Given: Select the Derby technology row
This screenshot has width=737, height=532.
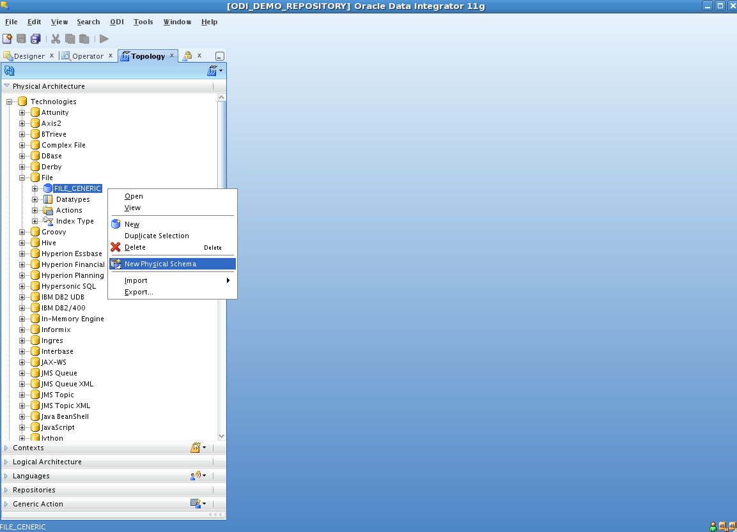Looking at the screenshot, I should [x=51, y=167].
